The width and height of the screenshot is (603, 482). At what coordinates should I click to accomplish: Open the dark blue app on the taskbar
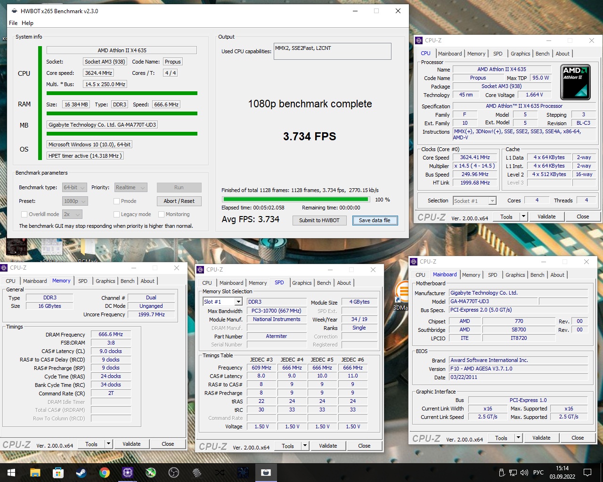click(243, 473)
